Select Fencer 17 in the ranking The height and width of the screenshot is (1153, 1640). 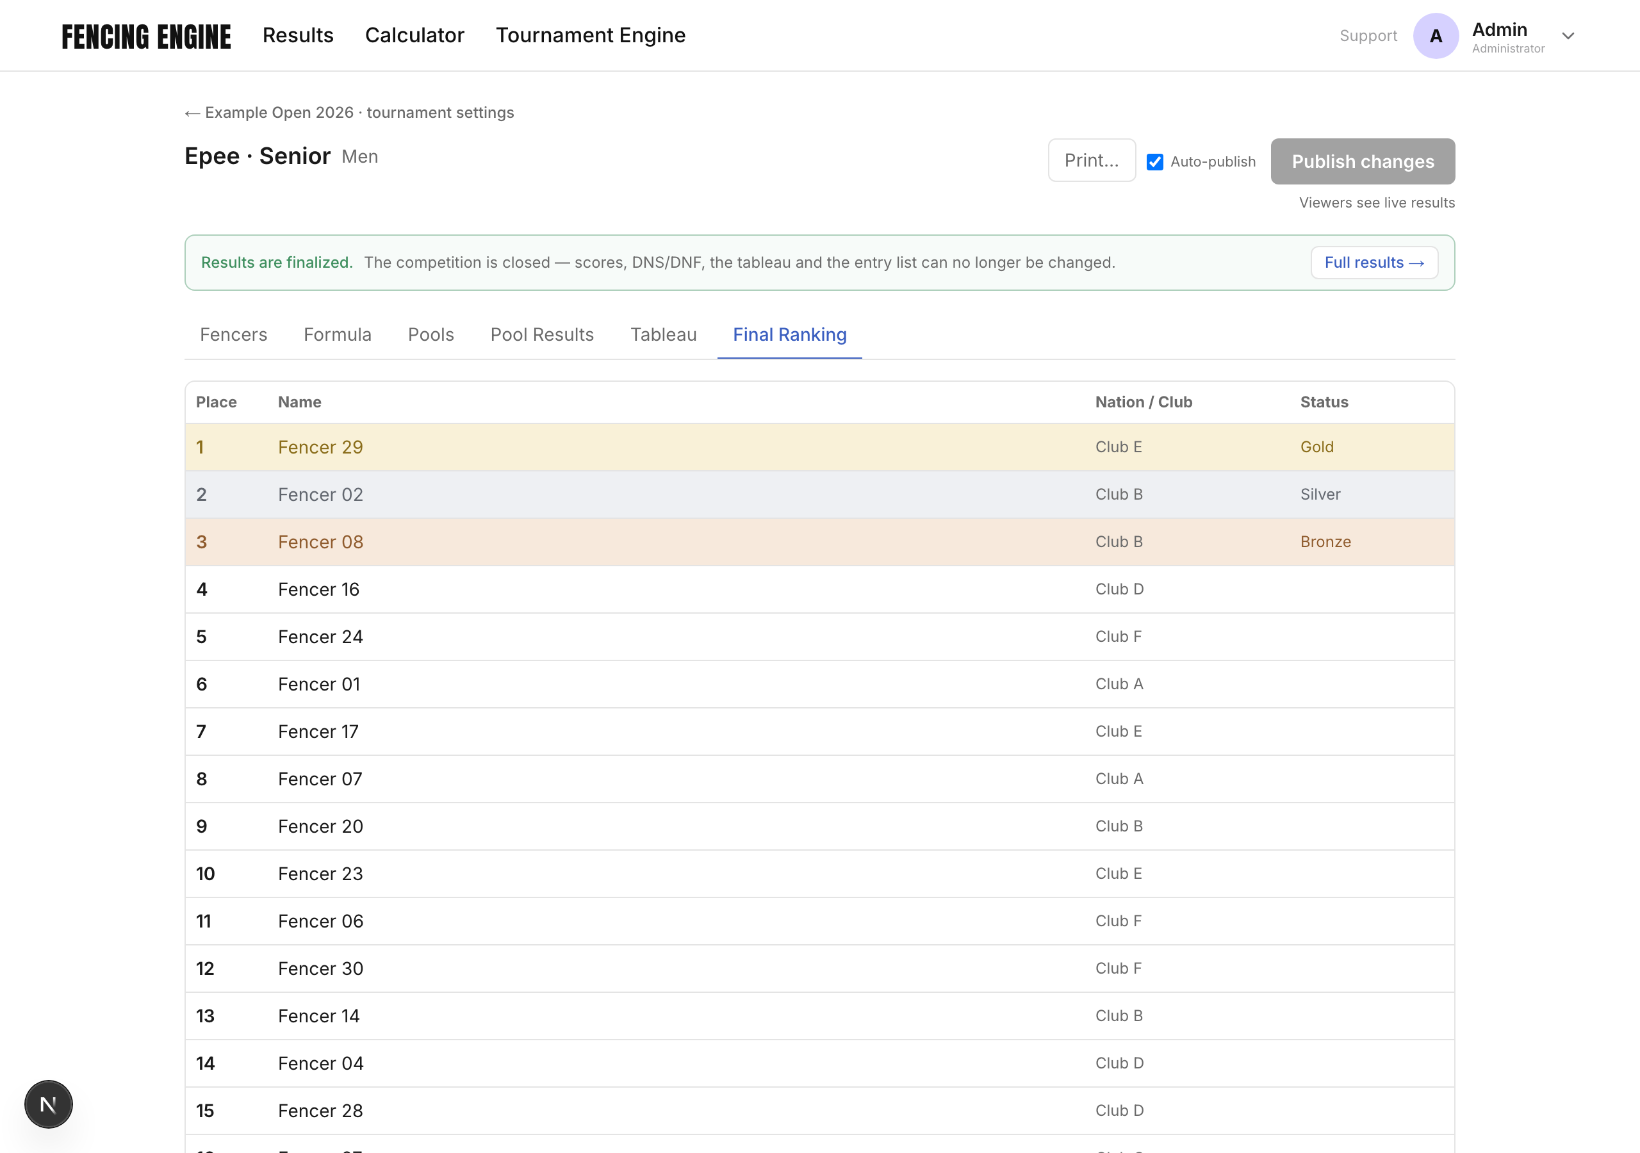click(318, 732)
